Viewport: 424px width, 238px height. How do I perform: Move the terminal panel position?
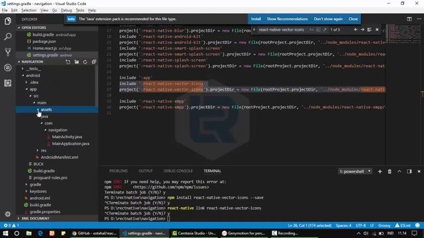click(x=409, y=171)
